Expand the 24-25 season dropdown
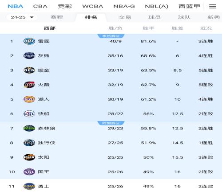 (22, 17)
